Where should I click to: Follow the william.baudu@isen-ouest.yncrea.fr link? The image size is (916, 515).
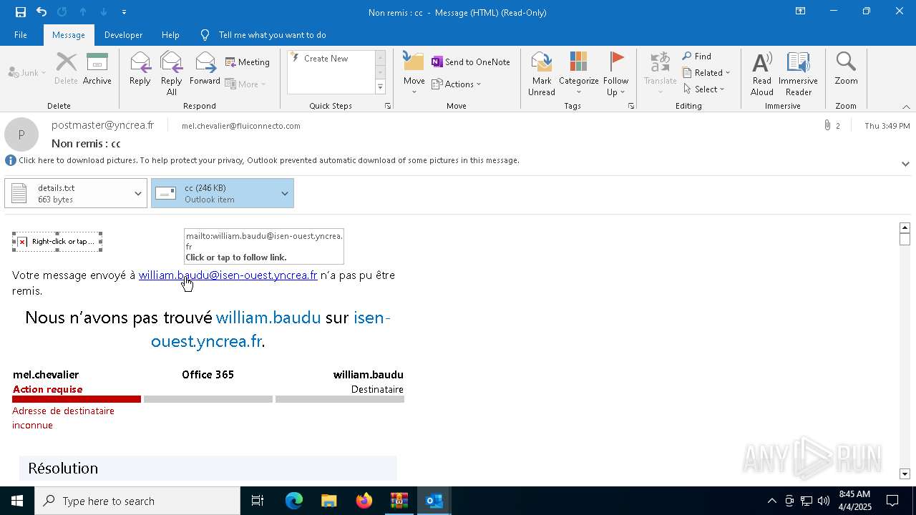click(228, 275)
